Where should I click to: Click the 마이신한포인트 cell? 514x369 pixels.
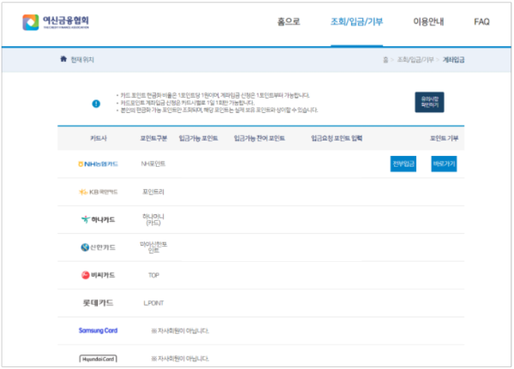pyautogui.click(x=153, y=247)
